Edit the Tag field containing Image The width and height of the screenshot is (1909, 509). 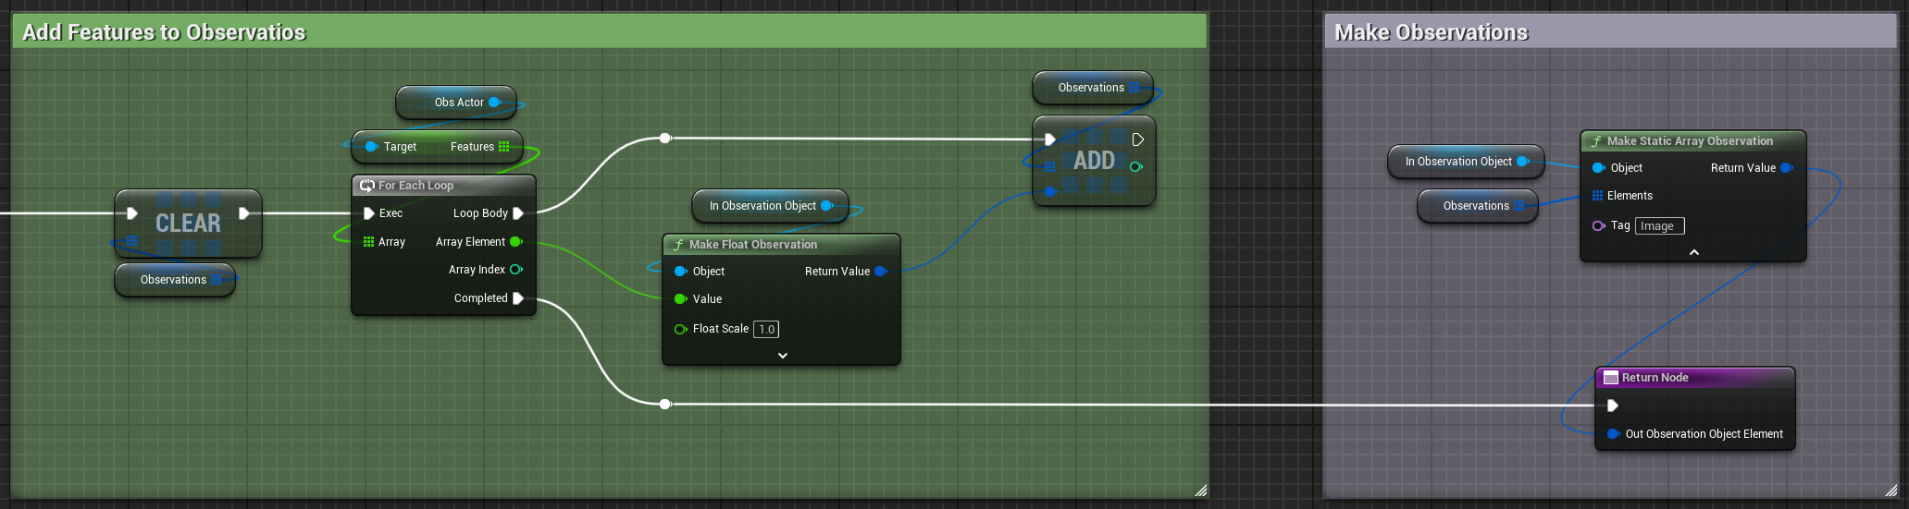click(x=1660, y=226)
